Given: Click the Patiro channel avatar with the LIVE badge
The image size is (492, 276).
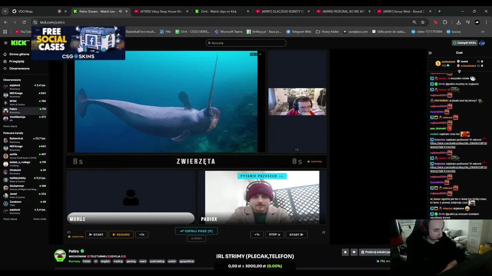Looking at the screenshot, I should coord(60,255).
